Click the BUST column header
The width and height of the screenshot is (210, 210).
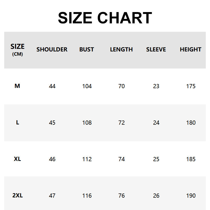[87, 49]
